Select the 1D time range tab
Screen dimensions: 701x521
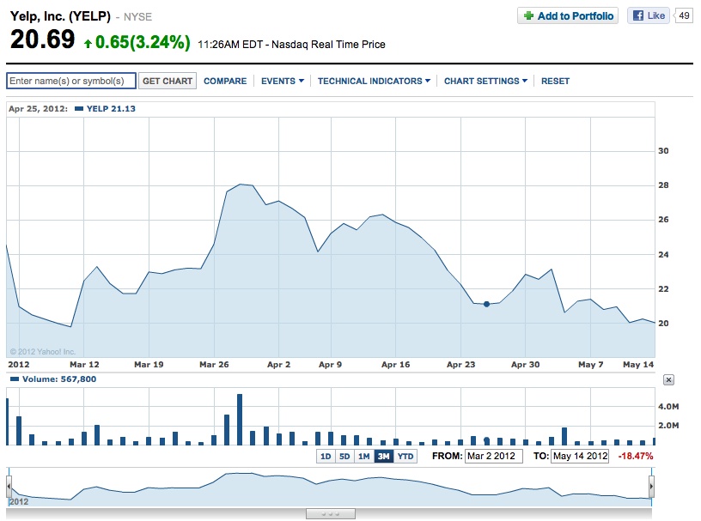click(326, 457)
